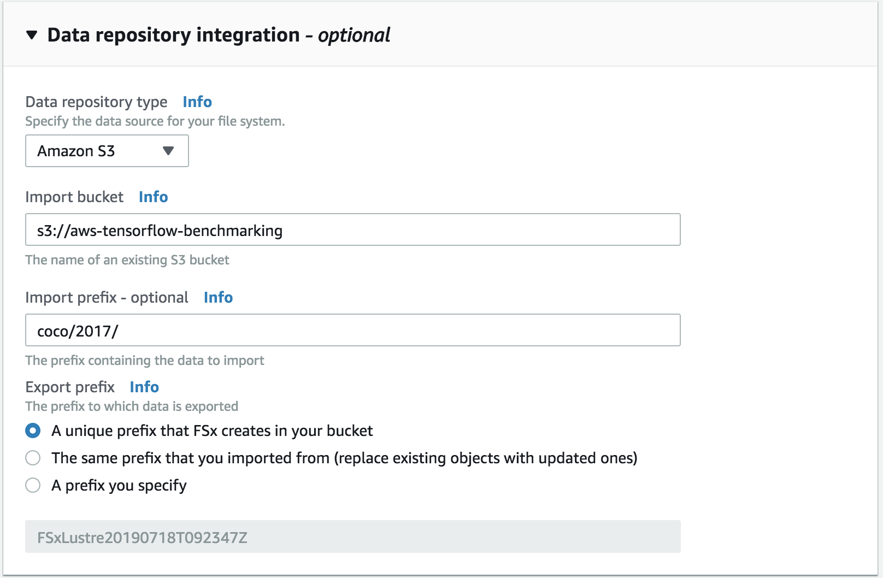Select the 'A prefix you specify' radio button
The width and height of the screenshot is (883, 578).
(x=33, y=486)
